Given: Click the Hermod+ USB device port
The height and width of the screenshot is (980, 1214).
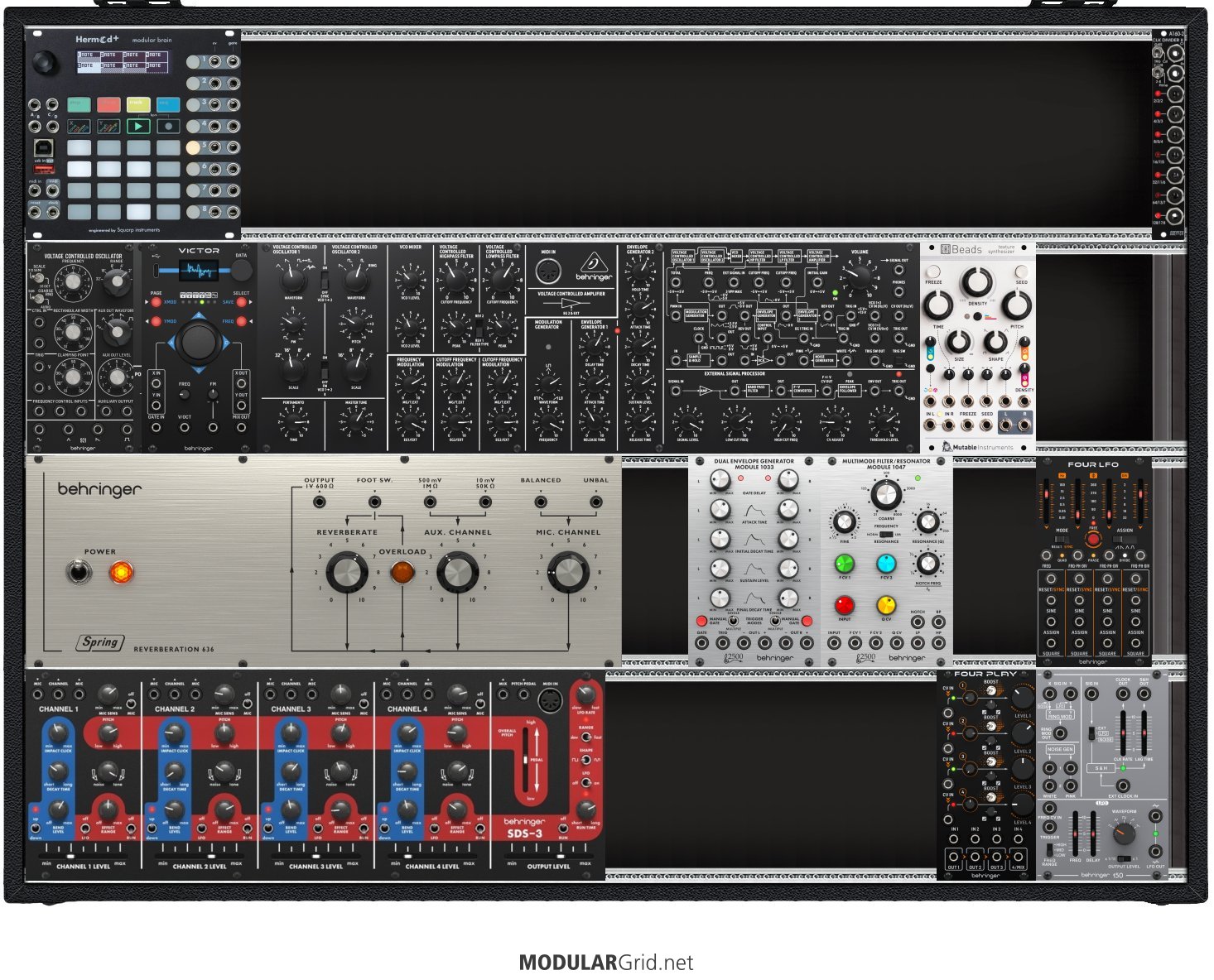Looking at the screenshot, I should [46, 149].
